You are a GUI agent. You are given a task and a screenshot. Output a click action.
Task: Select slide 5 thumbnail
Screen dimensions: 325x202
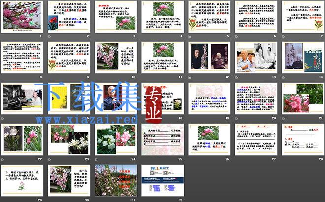[209, 17]
